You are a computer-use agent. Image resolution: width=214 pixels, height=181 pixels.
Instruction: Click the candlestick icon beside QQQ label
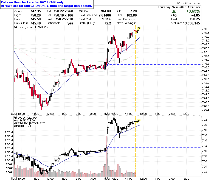coord(16,118)
